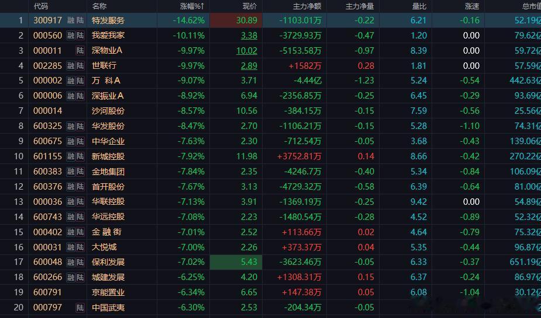Viewport: 541px width, 318px height.
Task: Sort by 涨速 column header
Action: pyautogui.click(x=472, y=6)
